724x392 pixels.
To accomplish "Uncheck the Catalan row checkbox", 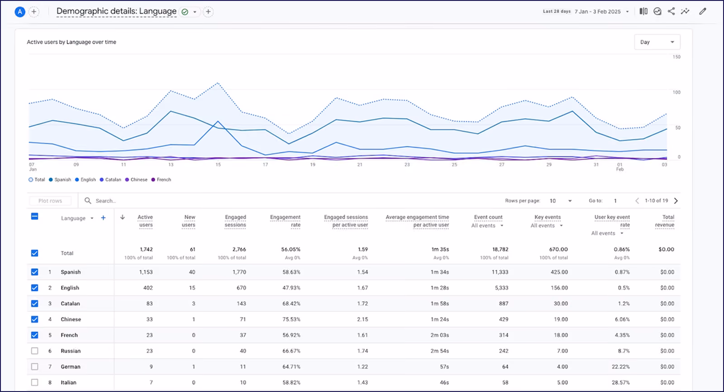I will pos(34,304).
